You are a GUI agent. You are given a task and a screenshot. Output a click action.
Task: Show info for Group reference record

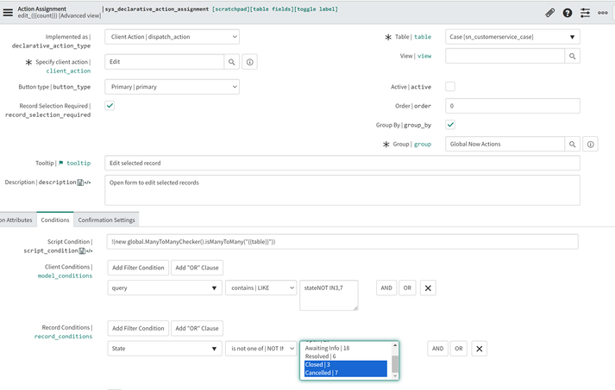pos(590,144)
